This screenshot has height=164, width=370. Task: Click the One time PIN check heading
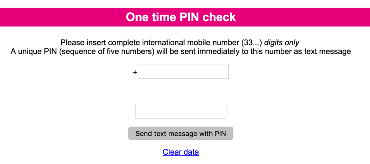click(181, 17)
